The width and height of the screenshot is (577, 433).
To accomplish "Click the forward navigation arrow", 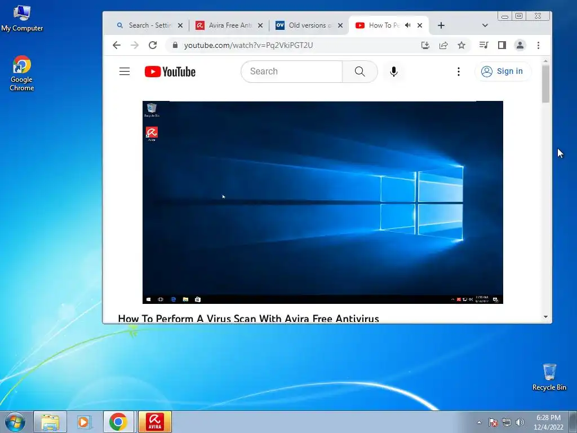I will click(135, 45).
